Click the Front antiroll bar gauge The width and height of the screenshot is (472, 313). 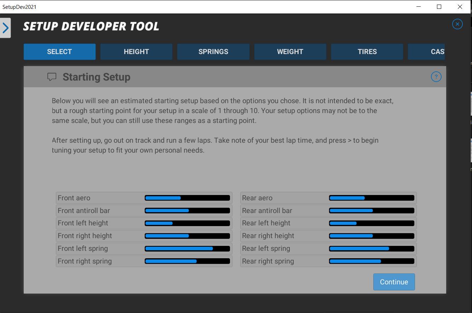pyautogui.click(x=187, y=211)
